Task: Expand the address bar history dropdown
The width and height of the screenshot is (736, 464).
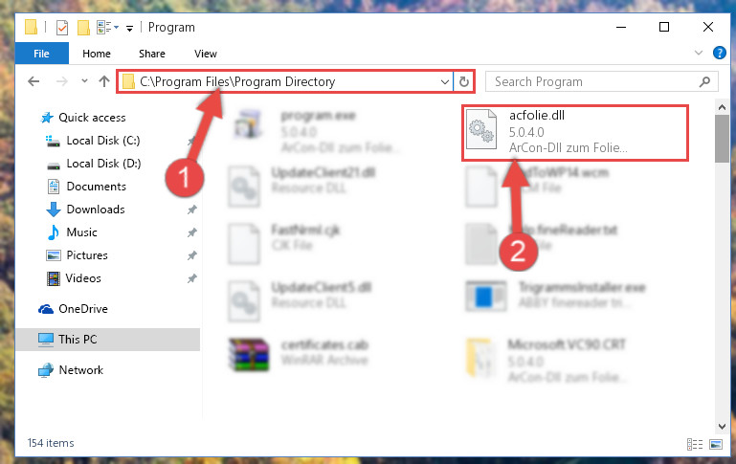Action: point(444,82)
